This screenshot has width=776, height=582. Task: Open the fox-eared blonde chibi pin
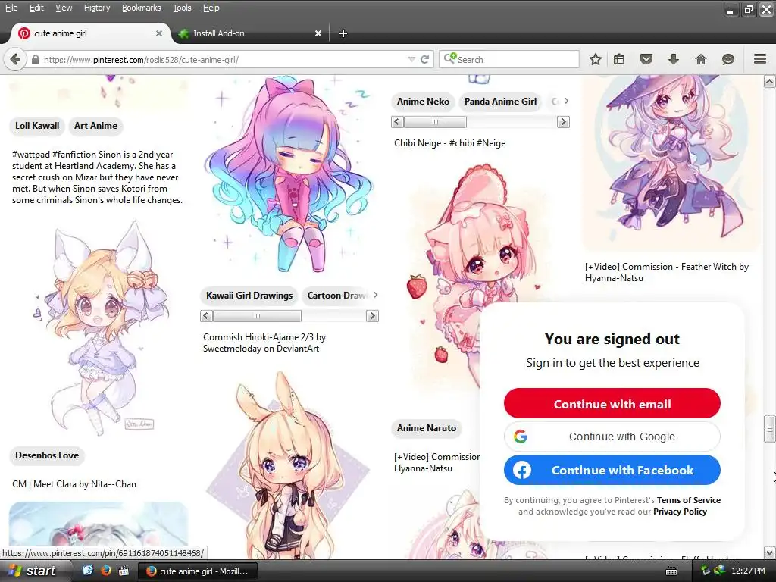tap(98, 329)
